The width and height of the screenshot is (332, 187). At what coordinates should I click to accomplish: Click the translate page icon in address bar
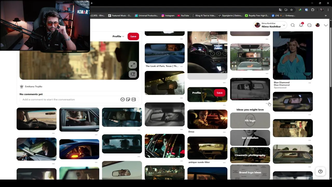(280, 10)
